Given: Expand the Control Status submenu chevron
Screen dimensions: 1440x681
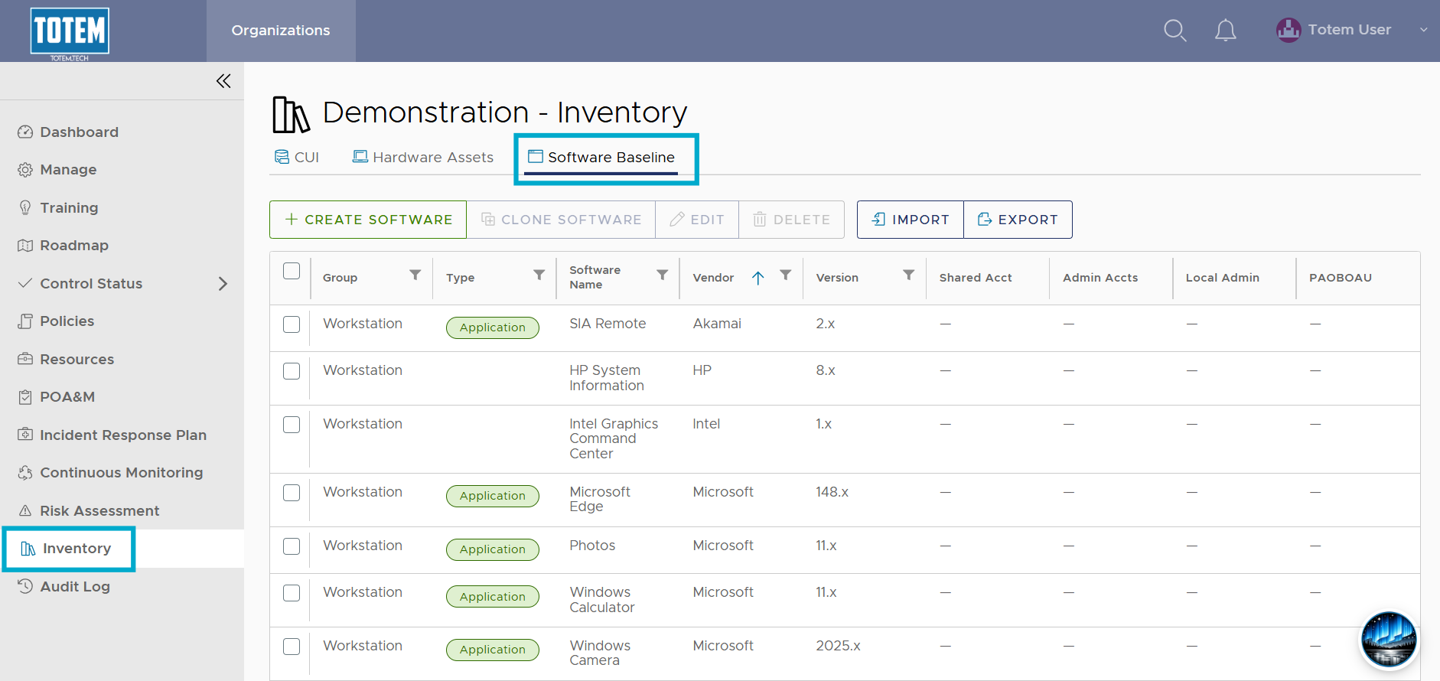Looking at the screenshot, I should [x=223, y=284].
